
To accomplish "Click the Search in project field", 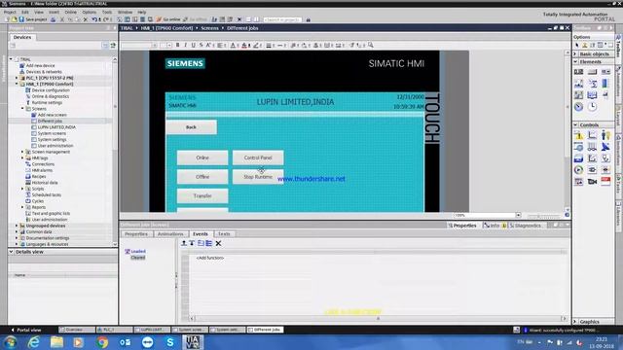I will 282,19.
